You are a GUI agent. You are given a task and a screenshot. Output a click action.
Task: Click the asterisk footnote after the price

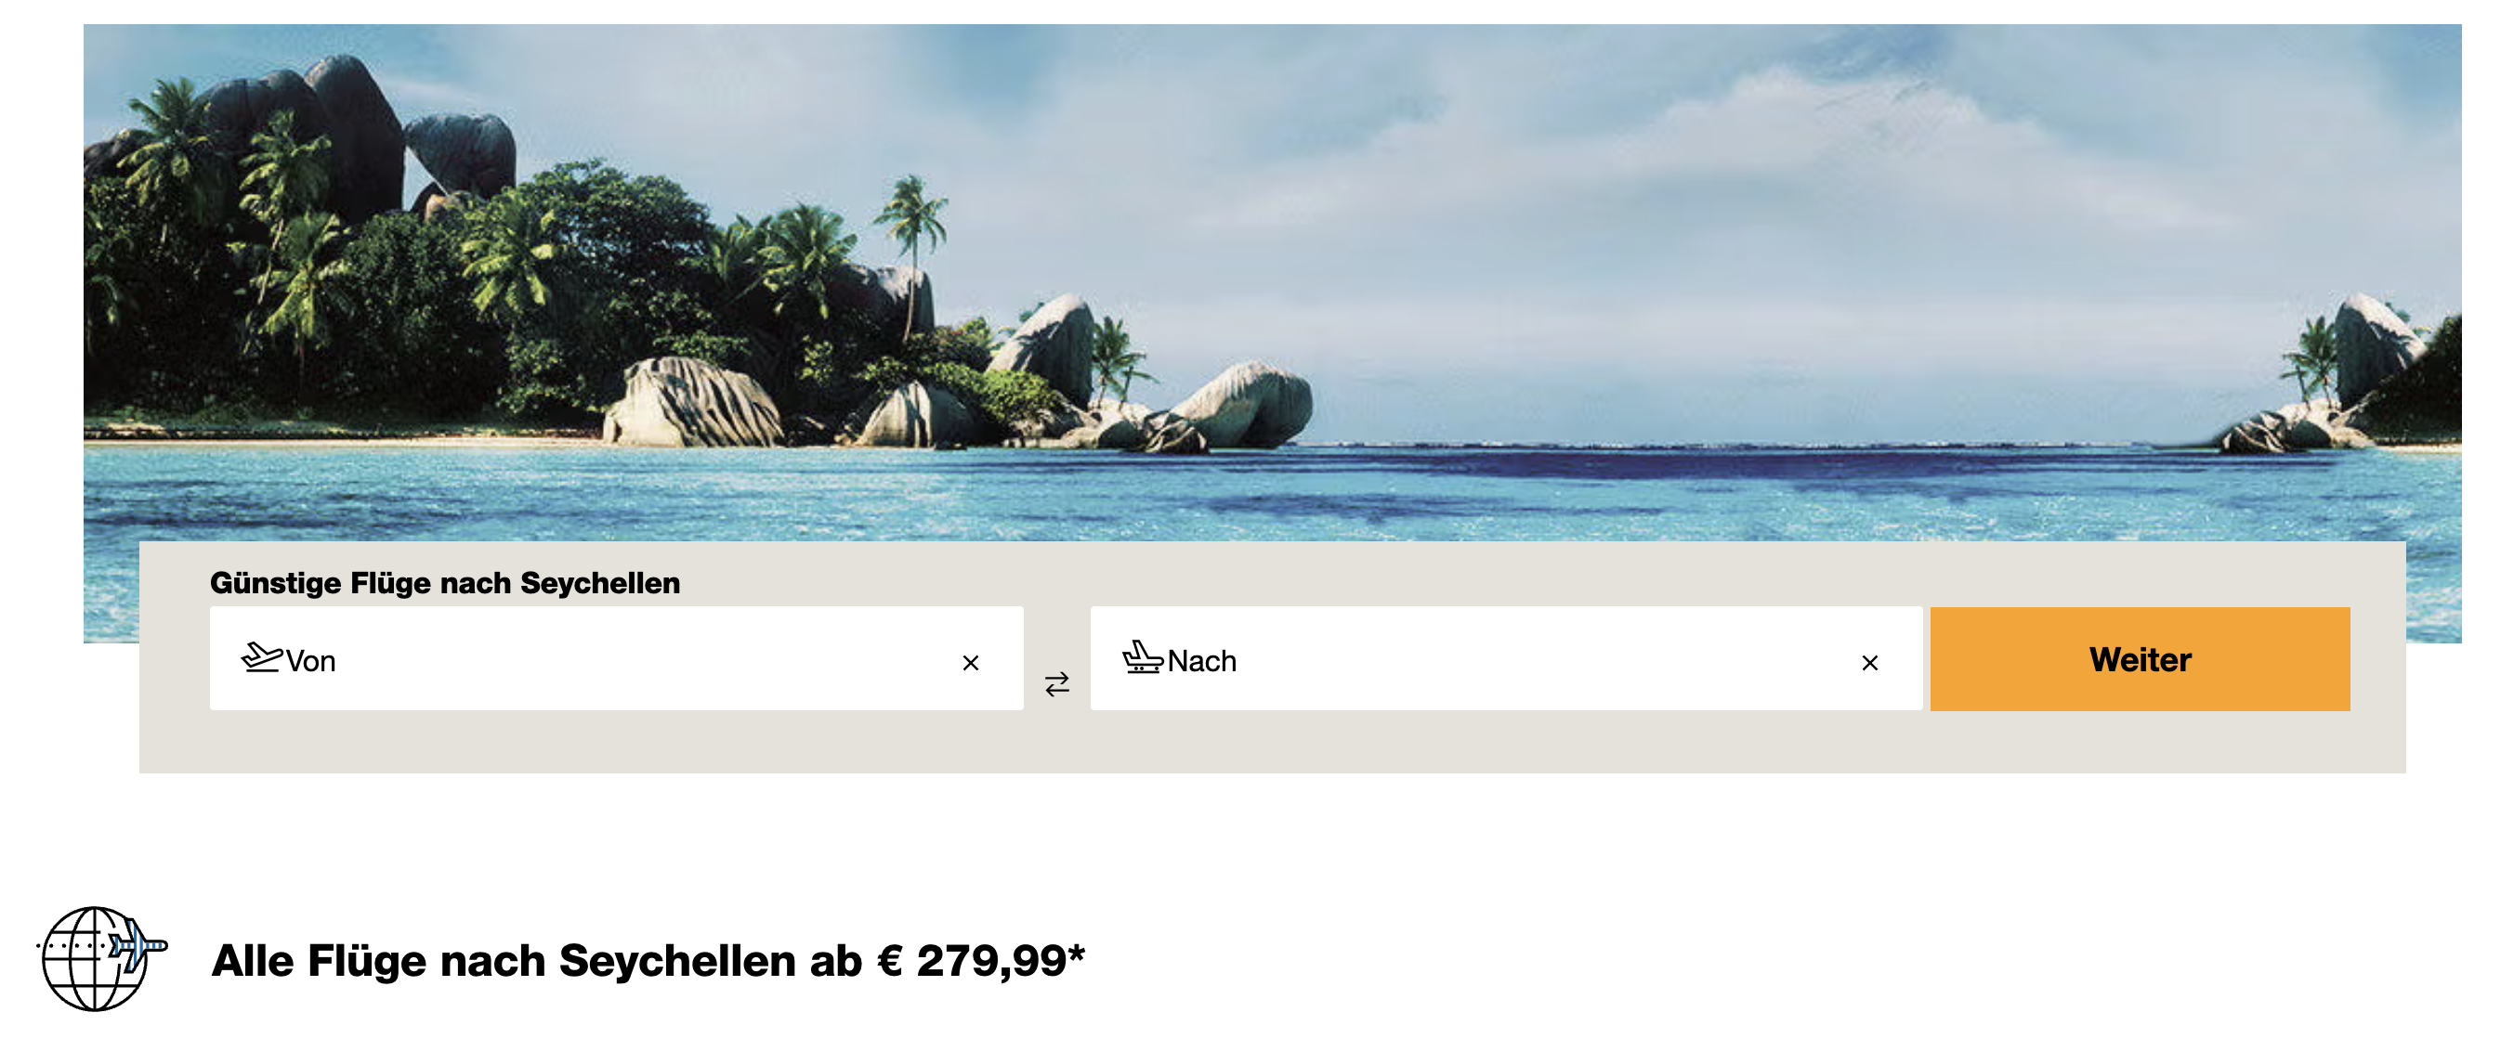point(1077,952)
